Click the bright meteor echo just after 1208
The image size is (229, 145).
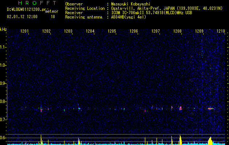pyautogui.click(x=181, y=108)
